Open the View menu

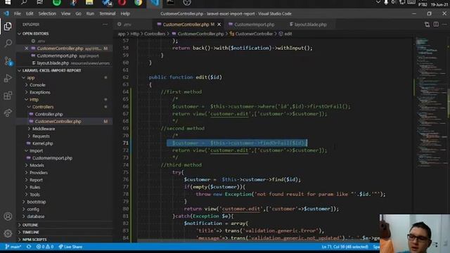[x=65, y=13]
